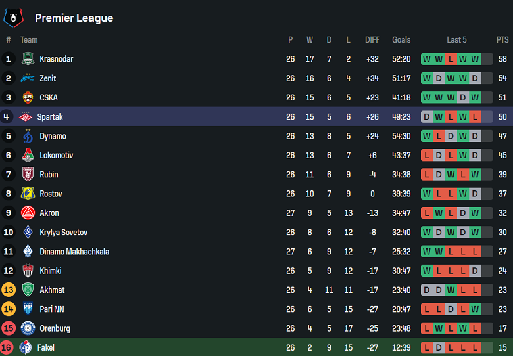
Task: Click the Krasnodar club crest
Action: click(28, 59)
